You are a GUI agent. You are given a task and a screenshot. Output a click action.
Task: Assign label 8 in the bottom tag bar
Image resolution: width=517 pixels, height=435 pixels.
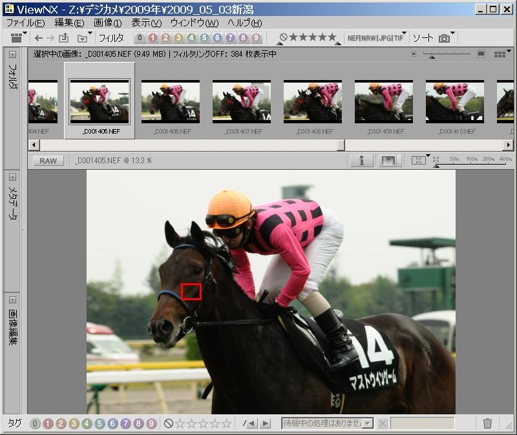138,423
